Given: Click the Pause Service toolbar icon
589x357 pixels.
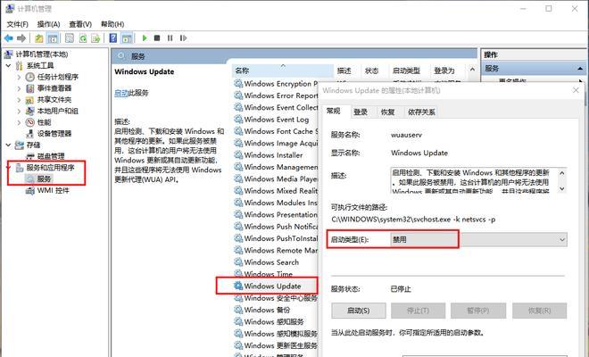Looking at the screenshot, I should (x=170, y=38).
